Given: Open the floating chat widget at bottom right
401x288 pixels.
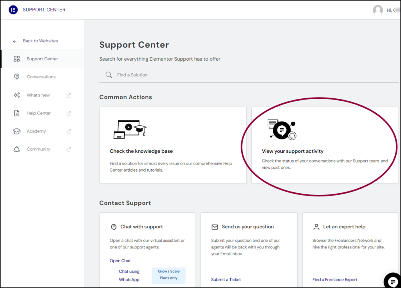Looking at the screenshot, I should click(392, 281).
